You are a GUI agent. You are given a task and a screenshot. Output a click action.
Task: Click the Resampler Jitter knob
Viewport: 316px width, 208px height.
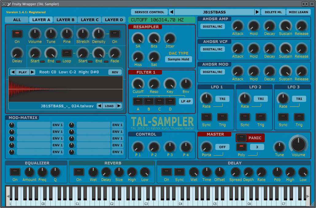tap(170, 39)
